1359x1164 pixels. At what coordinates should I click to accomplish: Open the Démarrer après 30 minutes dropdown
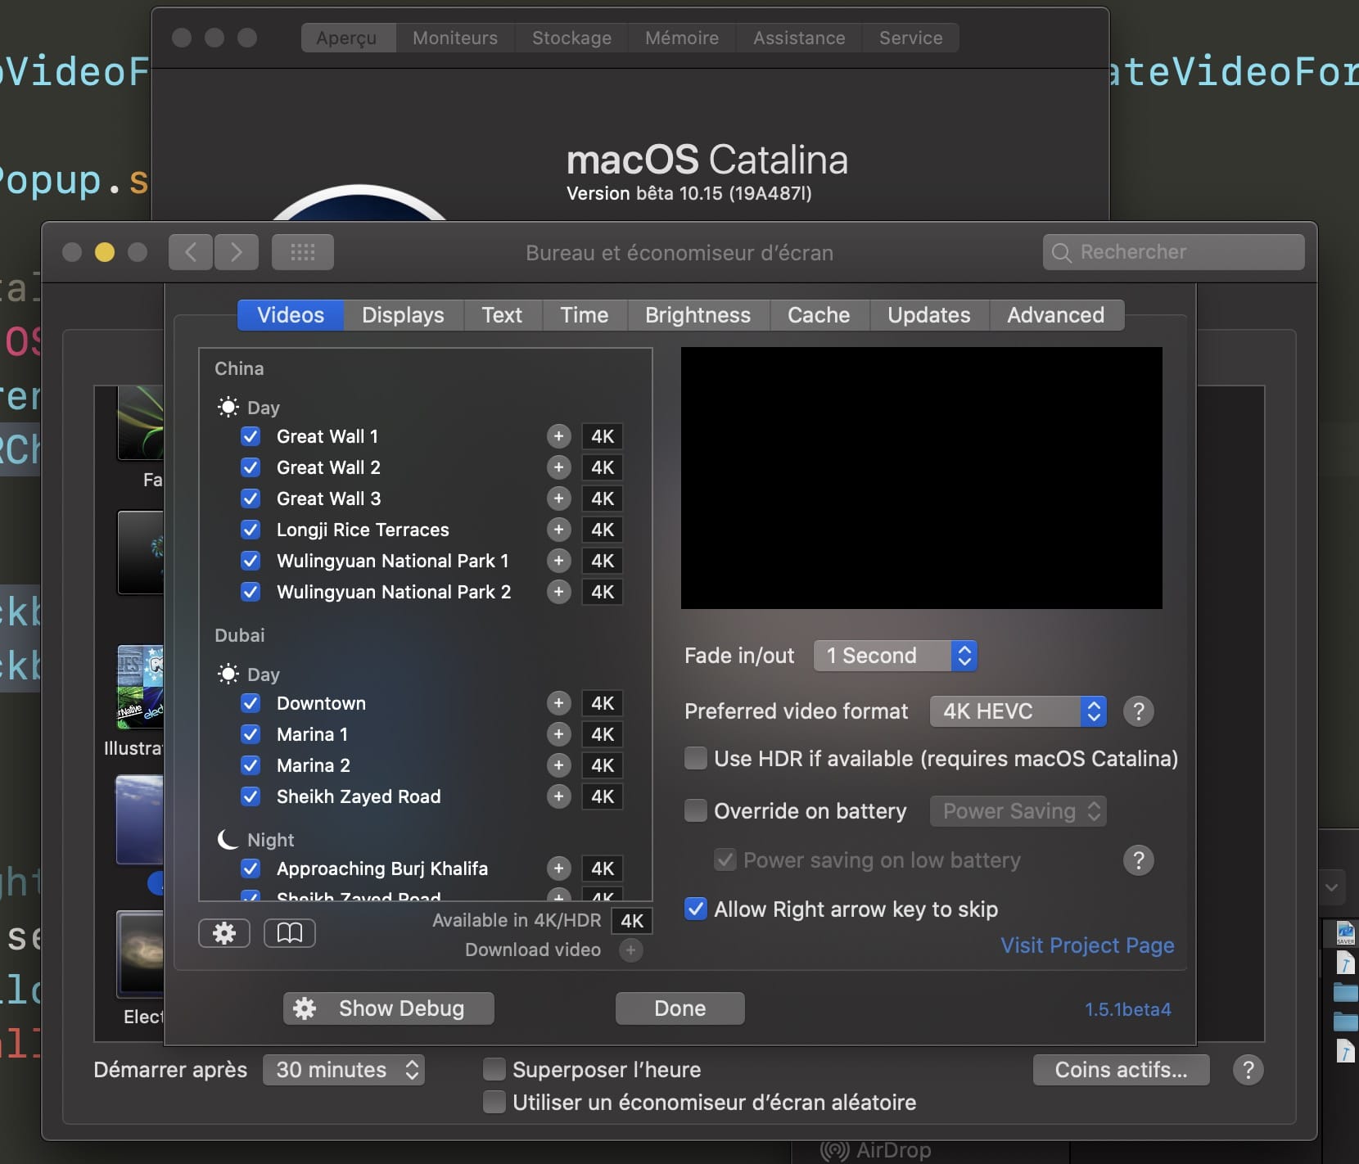(344, 1070)
